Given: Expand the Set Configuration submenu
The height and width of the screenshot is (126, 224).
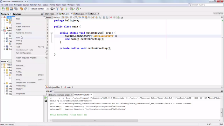Looking at the screenshot, I should pyautogui.click(x=29, y=53).
